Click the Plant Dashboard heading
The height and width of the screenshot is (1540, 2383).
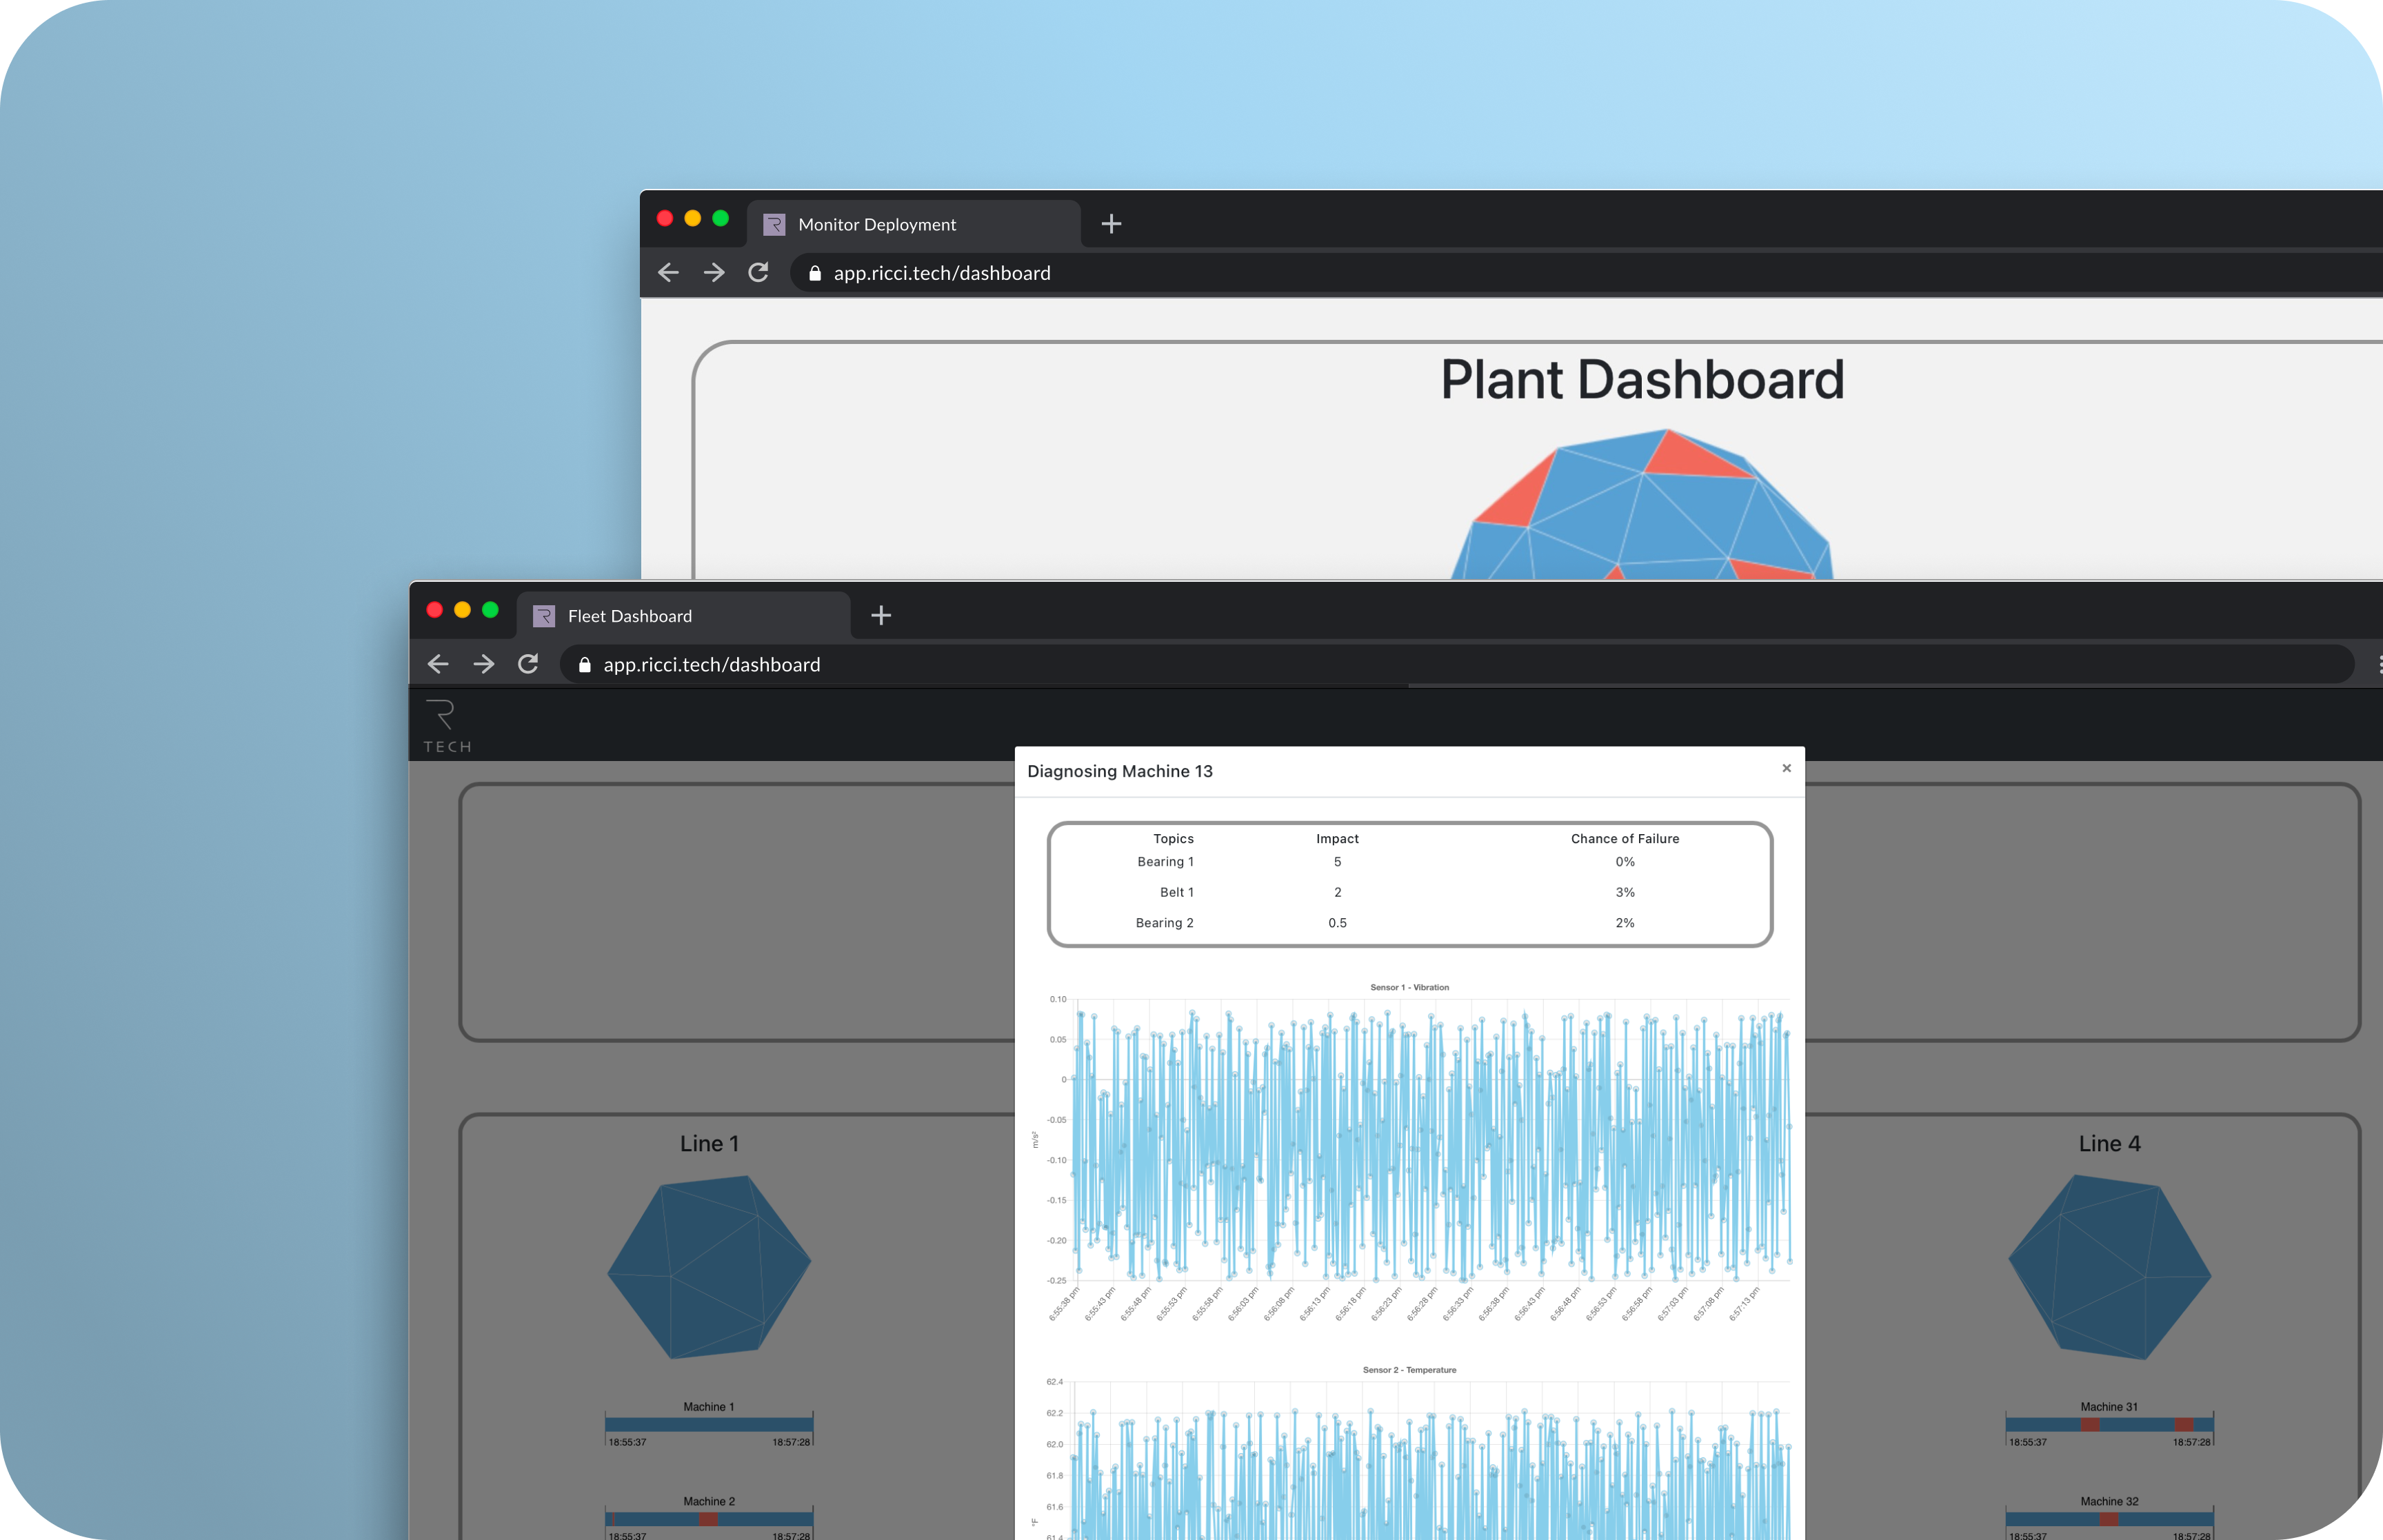coord(1642,380)
